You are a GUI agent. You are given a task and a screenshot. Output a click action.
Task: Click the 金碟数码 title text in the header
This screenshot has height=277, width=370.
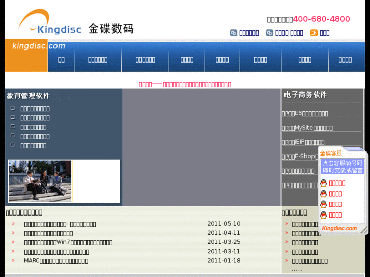pos(111,29)
